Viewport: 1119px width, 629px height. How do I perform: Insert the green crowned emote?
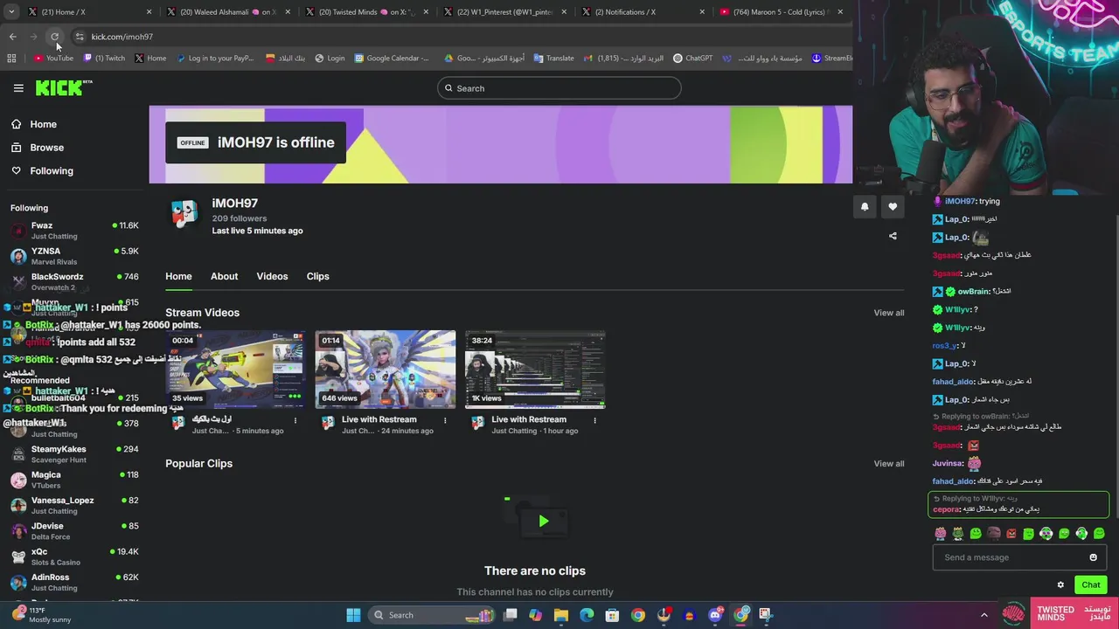pyautogui.click(x=958, y=533)
